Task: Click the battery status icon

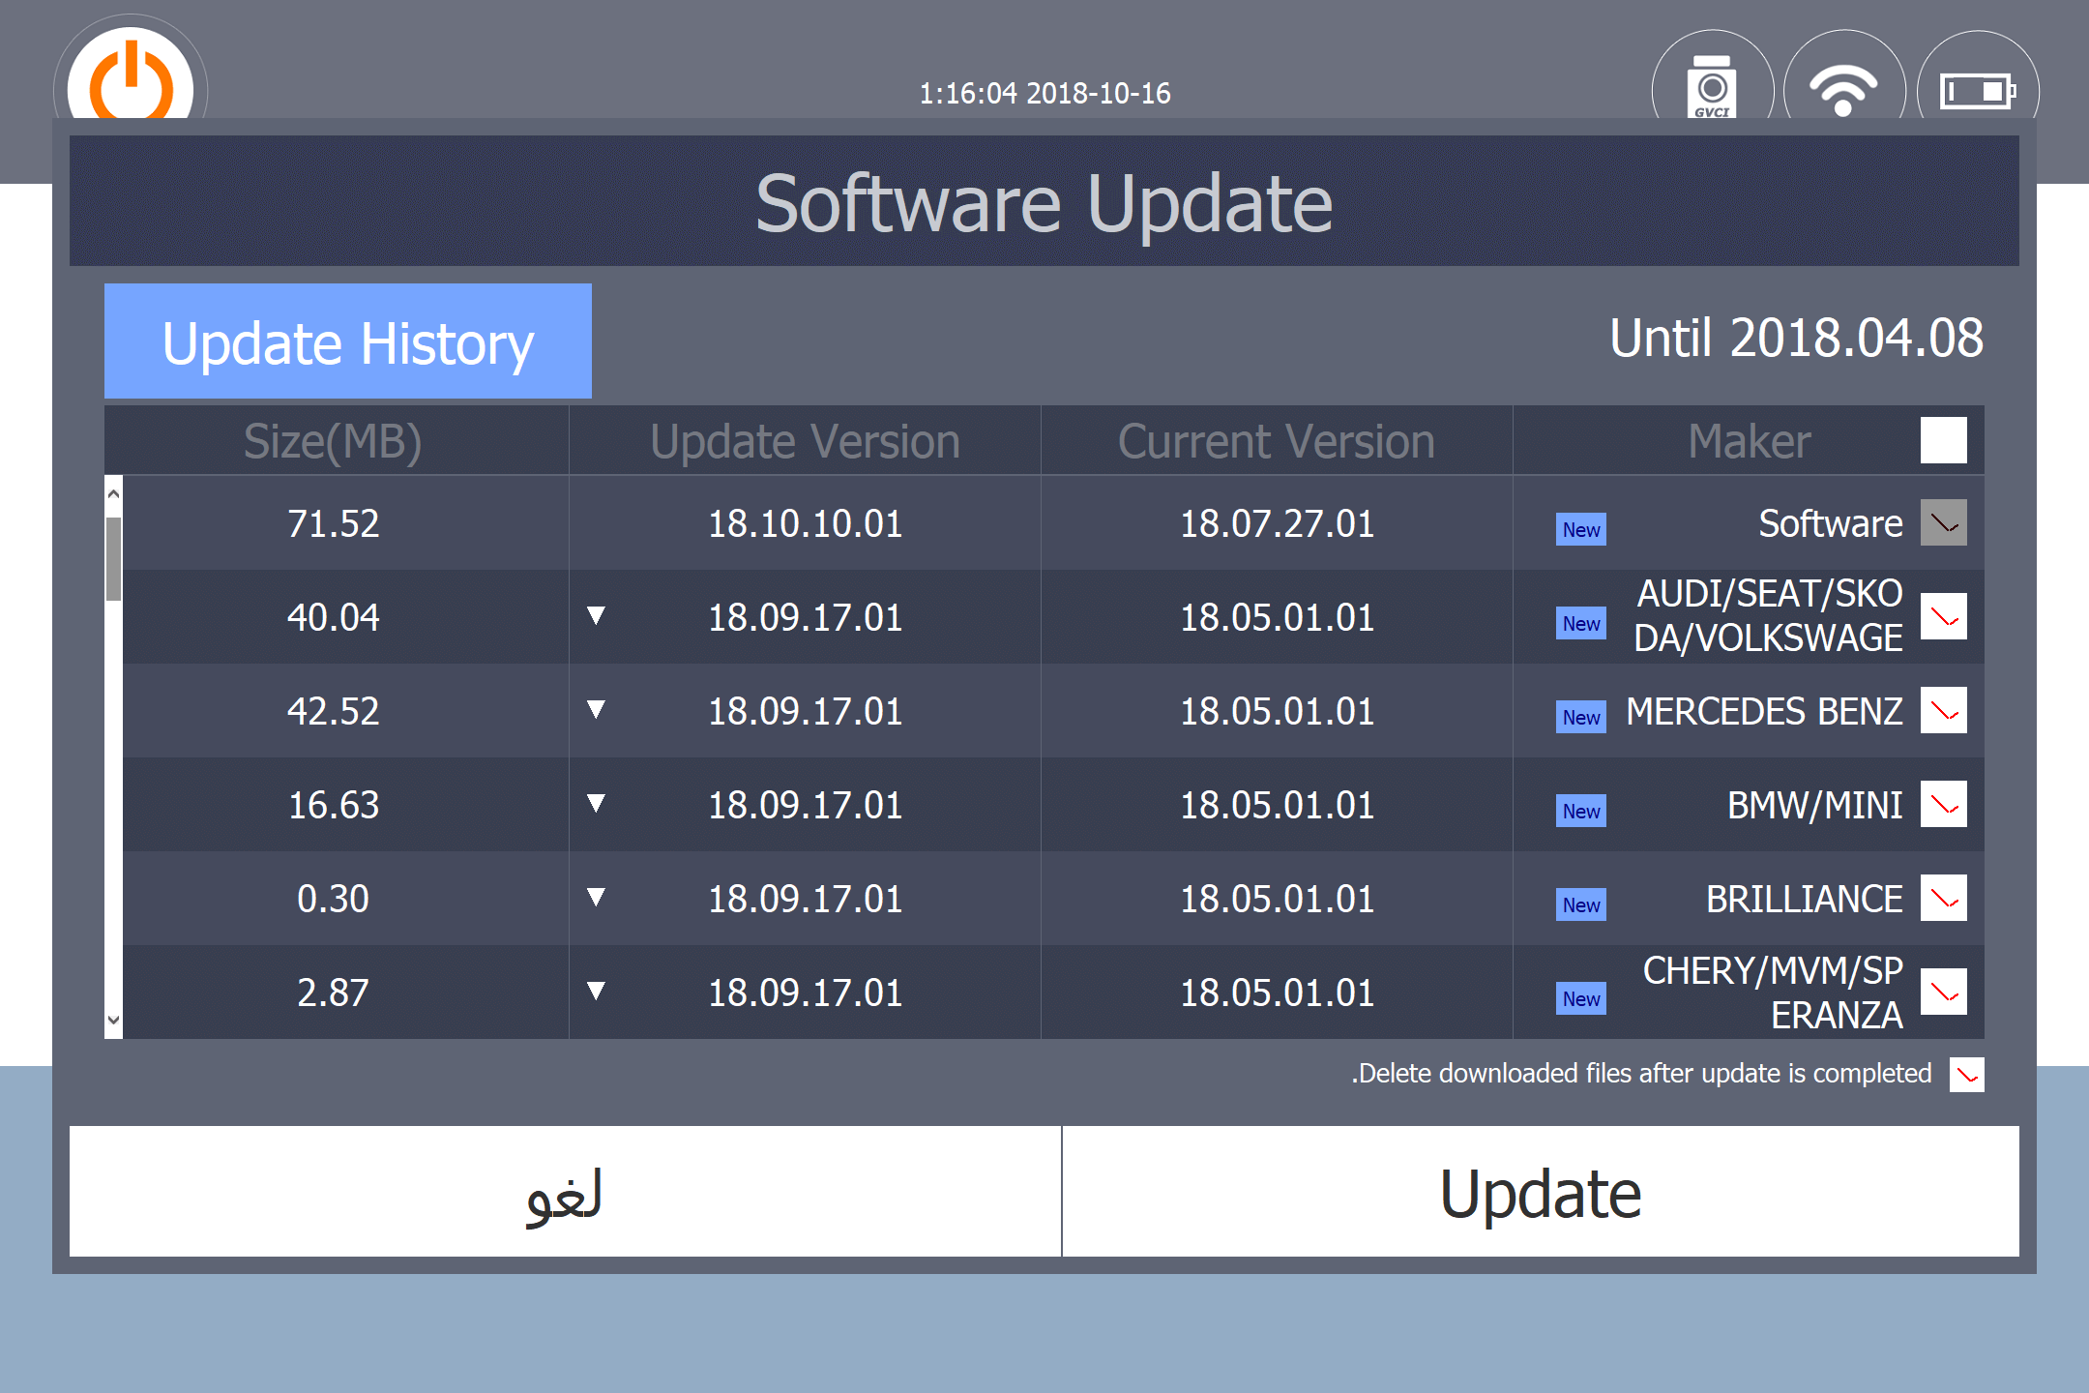Action: (x=1978, y=91)
